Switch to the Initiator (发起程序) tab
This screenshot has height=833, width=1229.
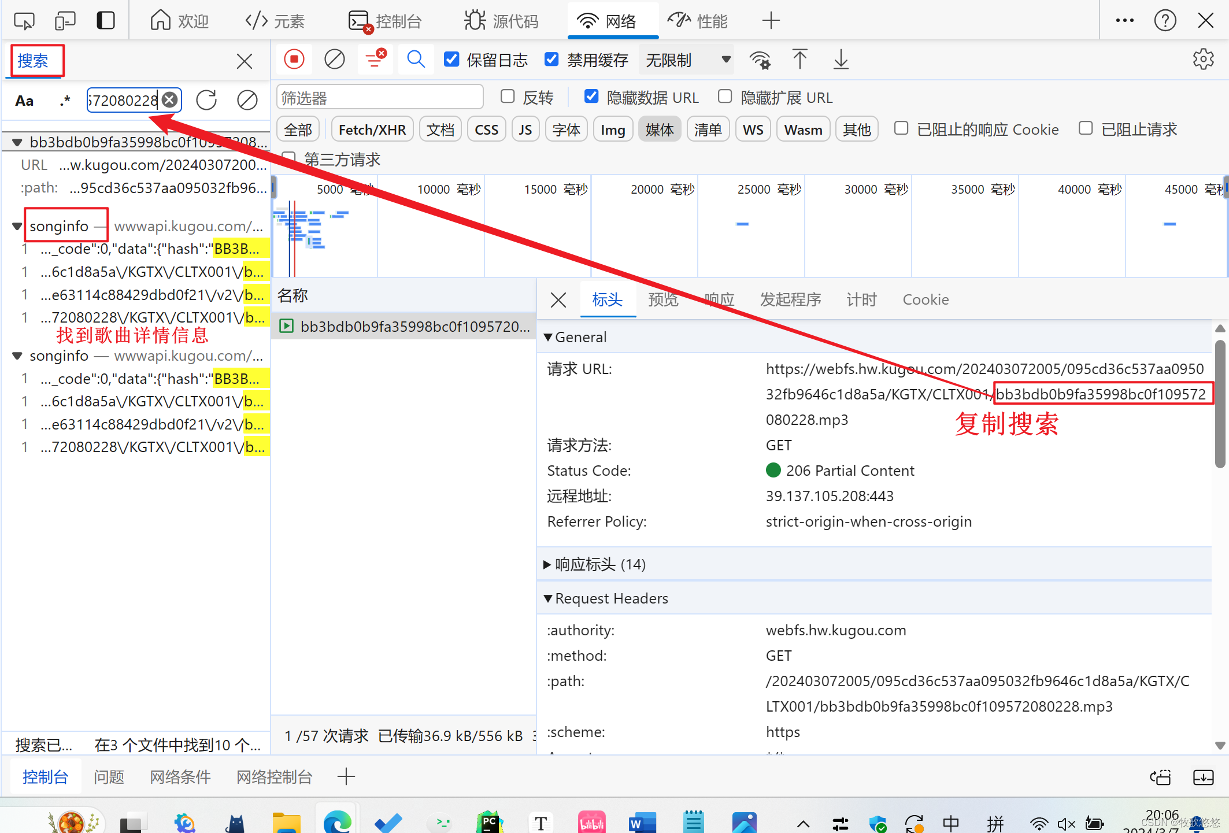(790, 299)
